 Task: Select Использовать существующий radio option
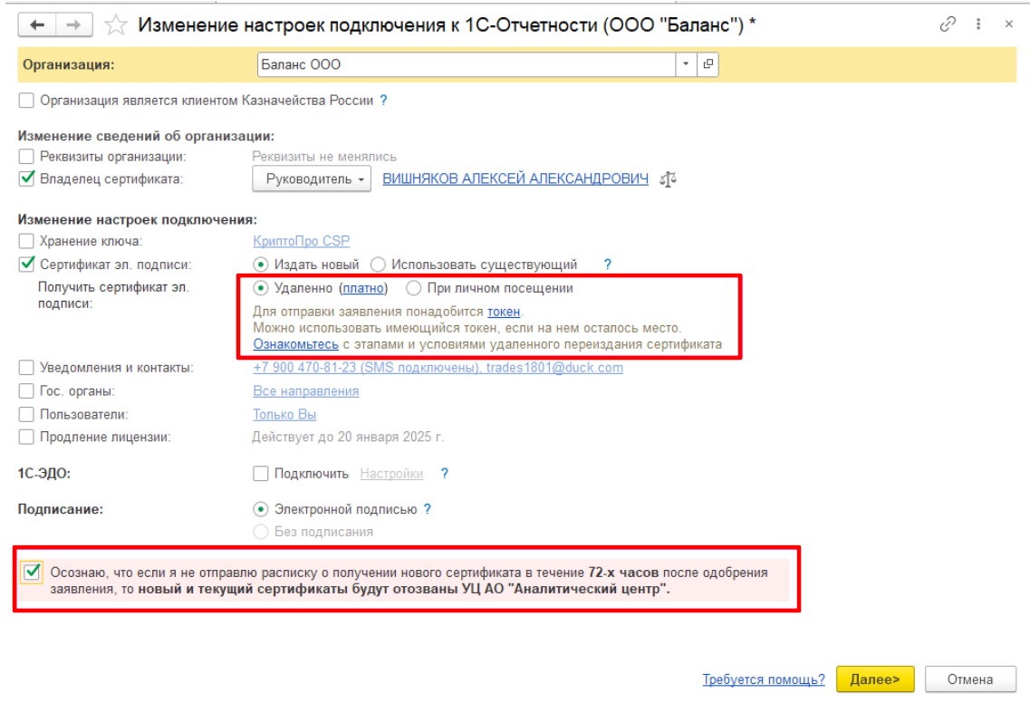378,265
